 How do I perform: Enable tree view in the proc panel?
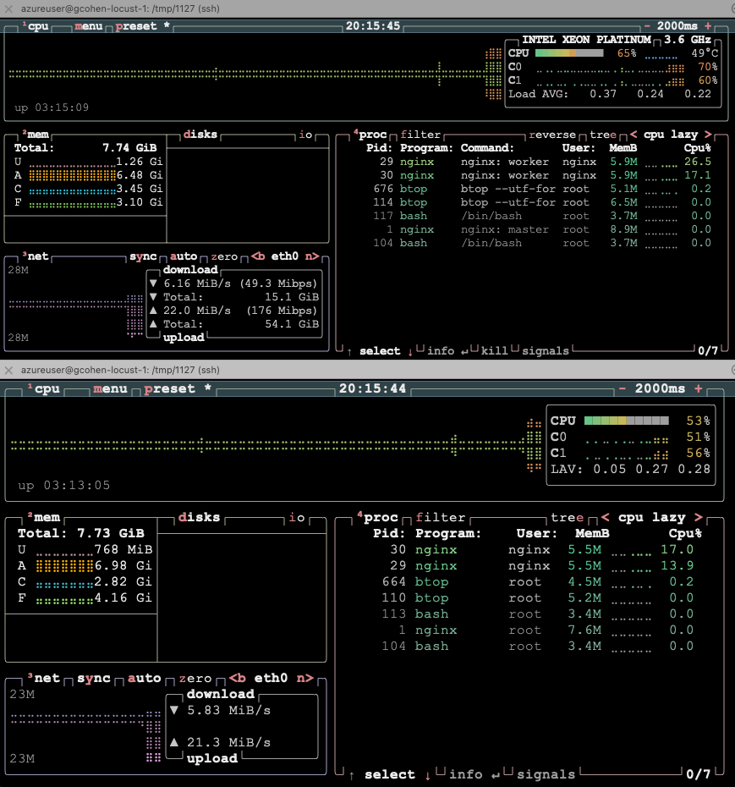602,134
